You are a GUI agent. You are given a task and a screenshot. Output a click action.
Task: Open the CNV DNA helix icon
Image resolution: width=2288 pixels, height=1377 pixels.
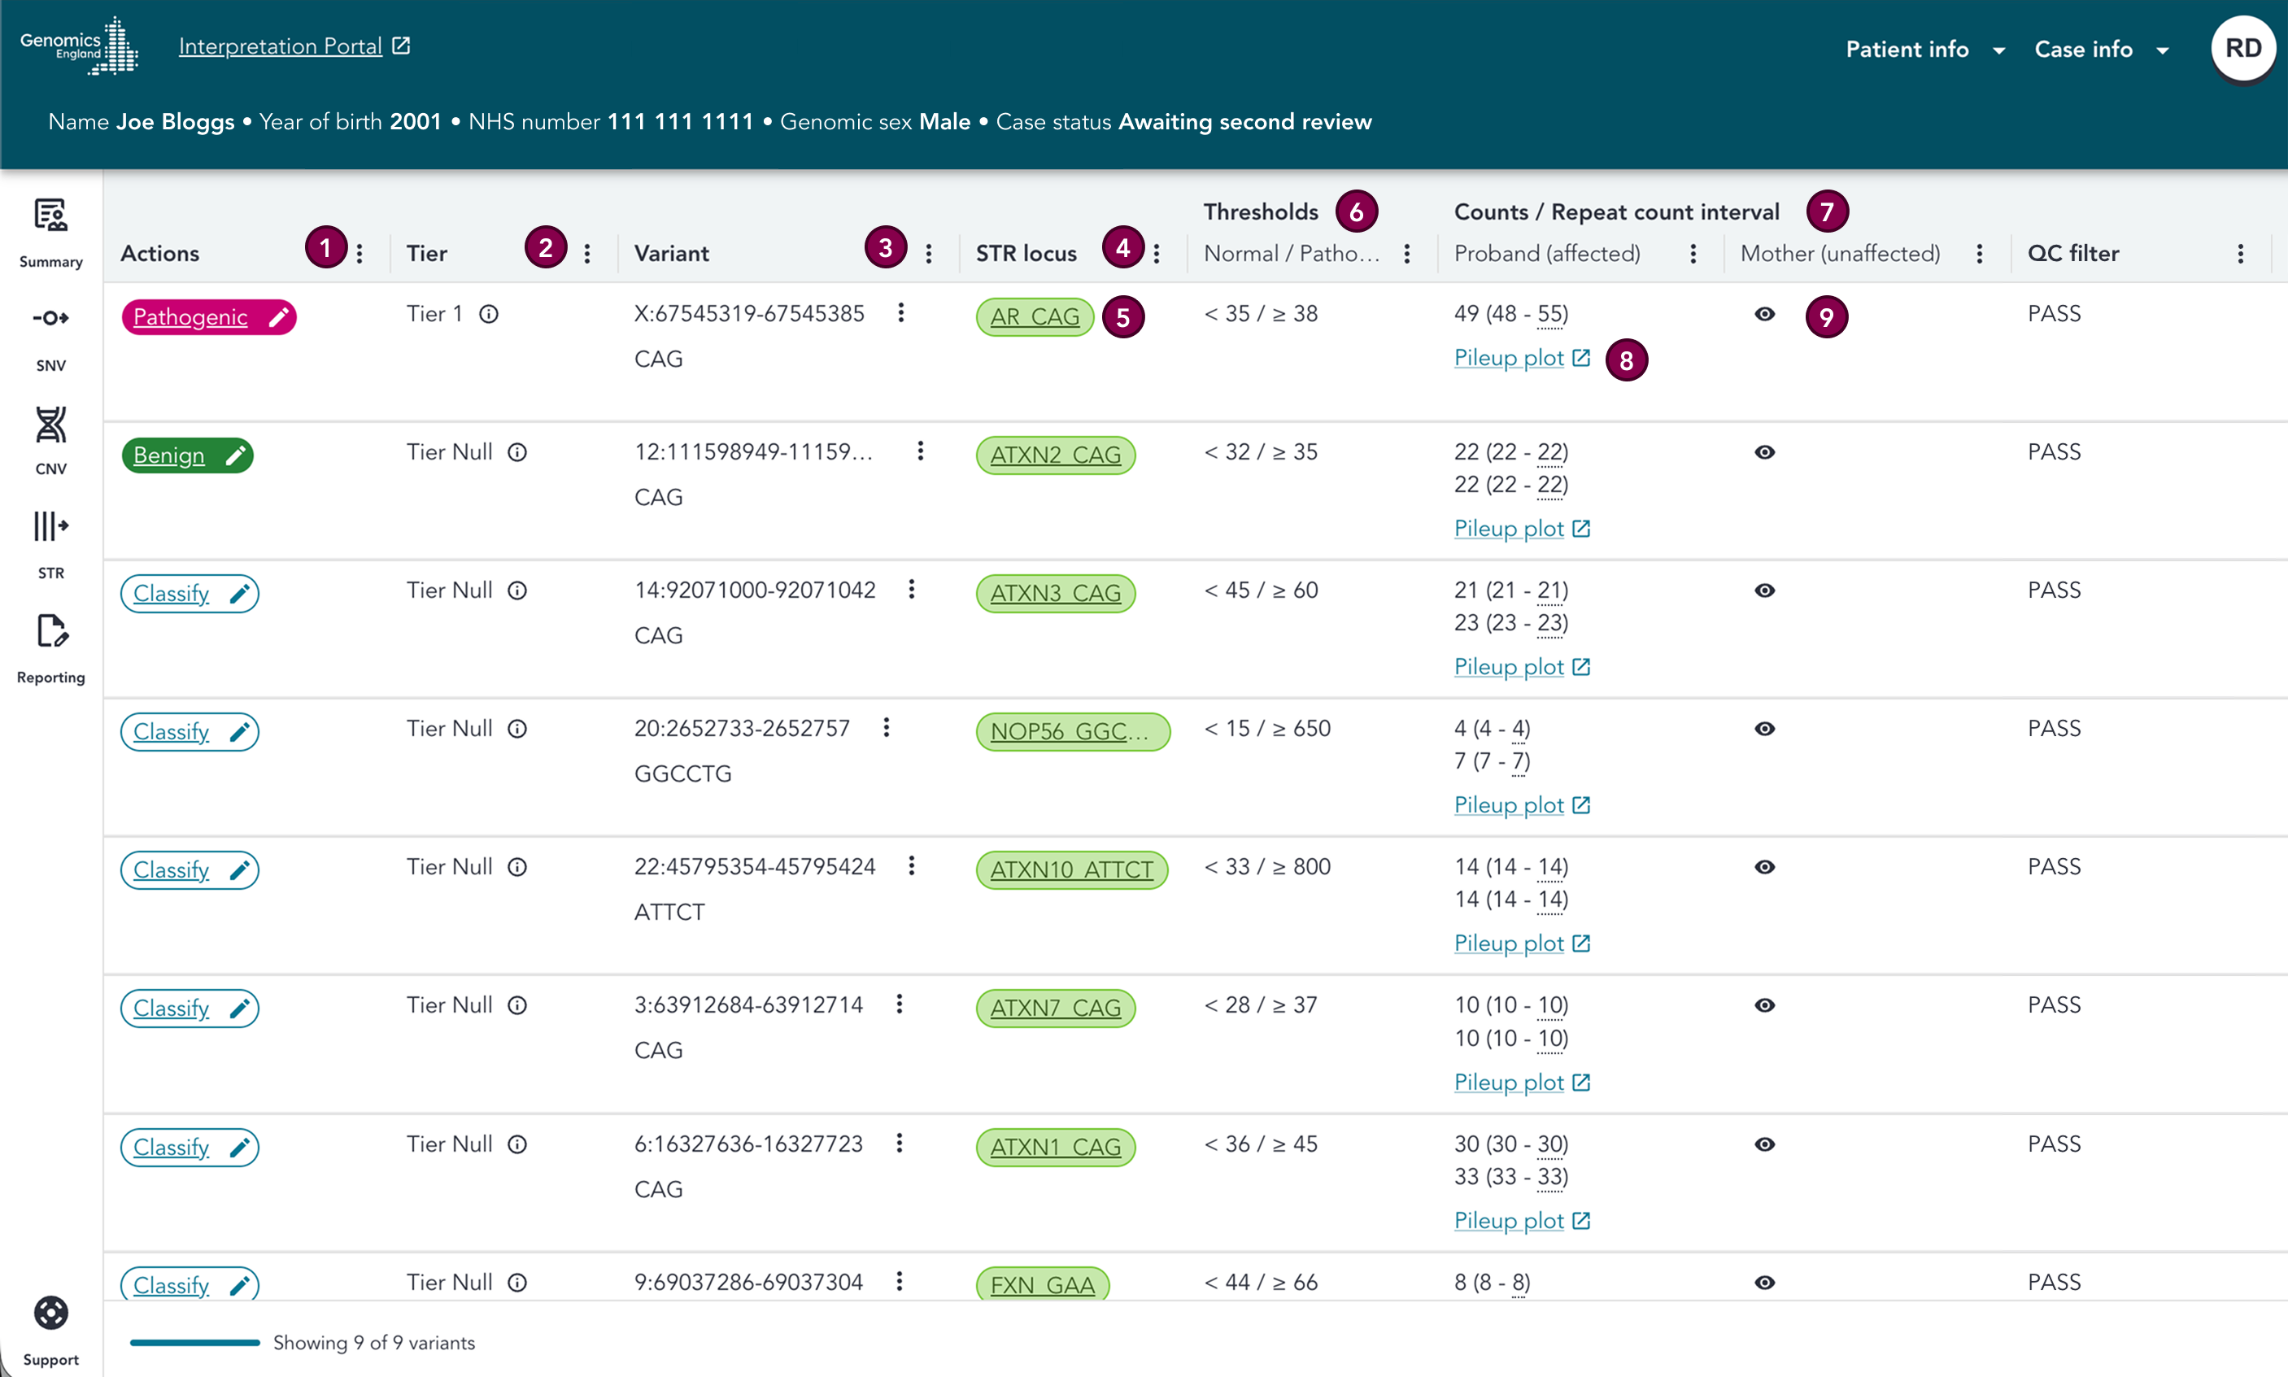coord(51,425)
